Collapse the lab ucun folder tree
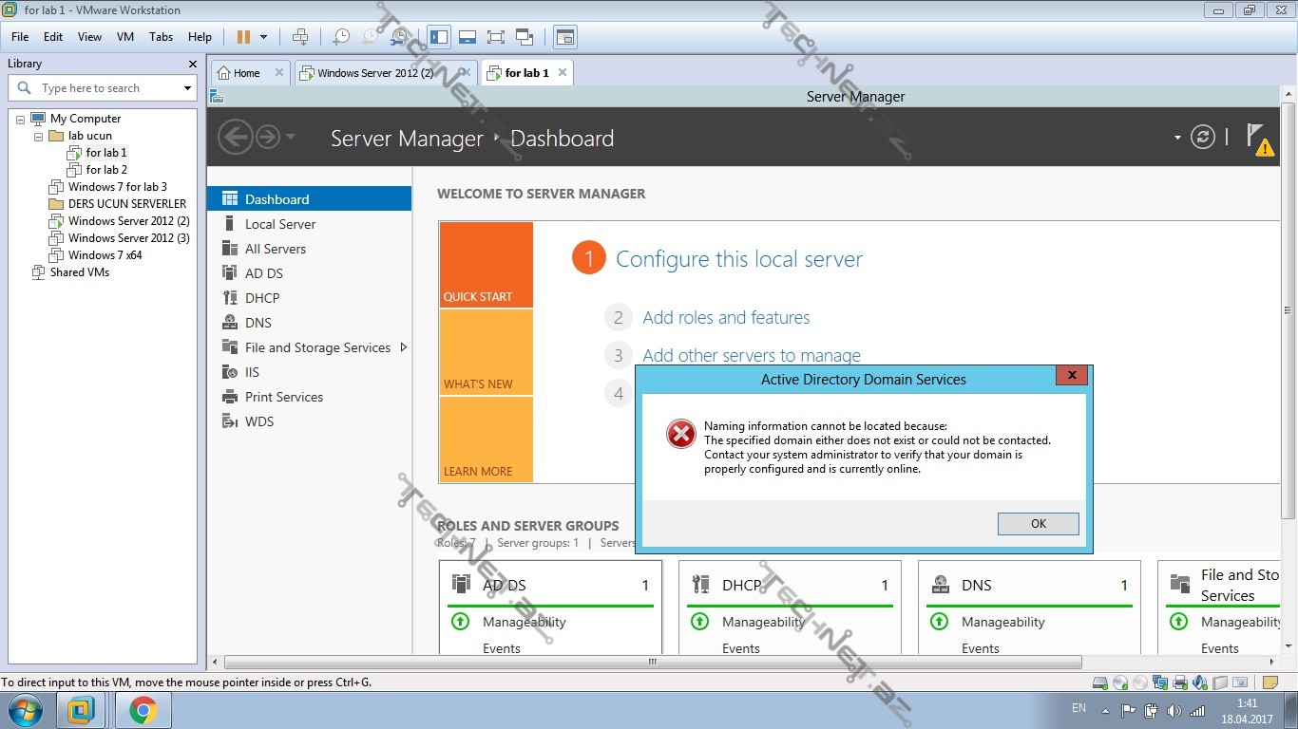This screenshot has height=729, width=1298. click(39, 136)
